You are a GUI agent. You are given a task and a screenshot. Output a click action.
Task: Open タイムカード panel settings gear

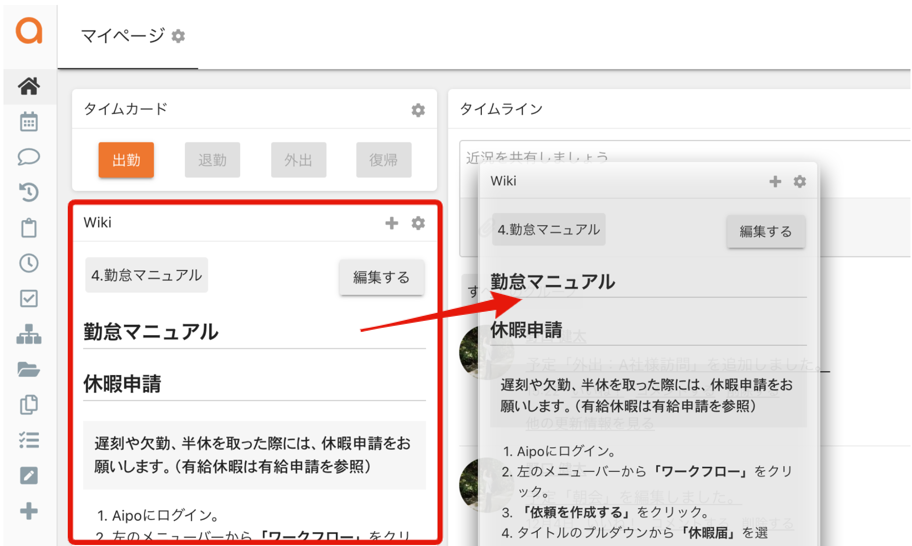[x=418, y=110]
